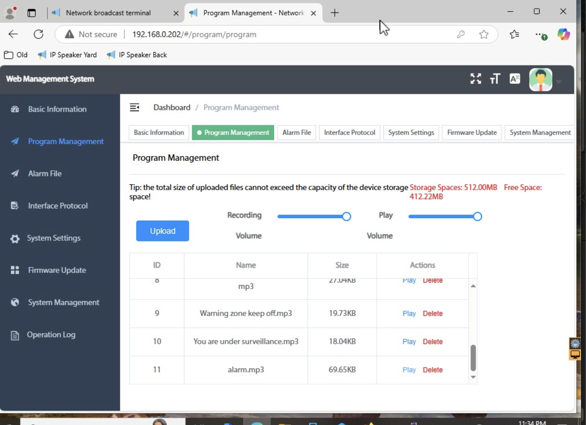Click the Play Volume slider handle
The width and height of the screenshot is (586, 425).
tap(477, 216)
